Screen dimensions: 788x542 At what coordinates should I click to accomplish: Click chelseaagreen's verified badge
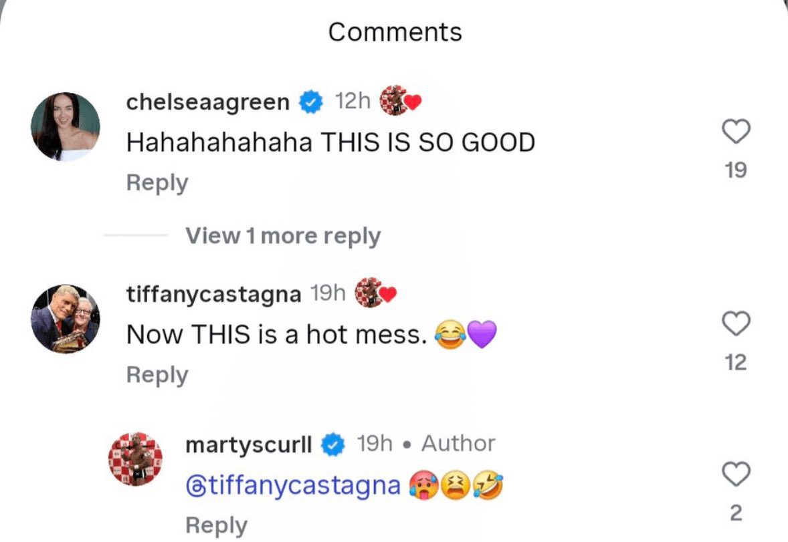click(x=311, y=102)
